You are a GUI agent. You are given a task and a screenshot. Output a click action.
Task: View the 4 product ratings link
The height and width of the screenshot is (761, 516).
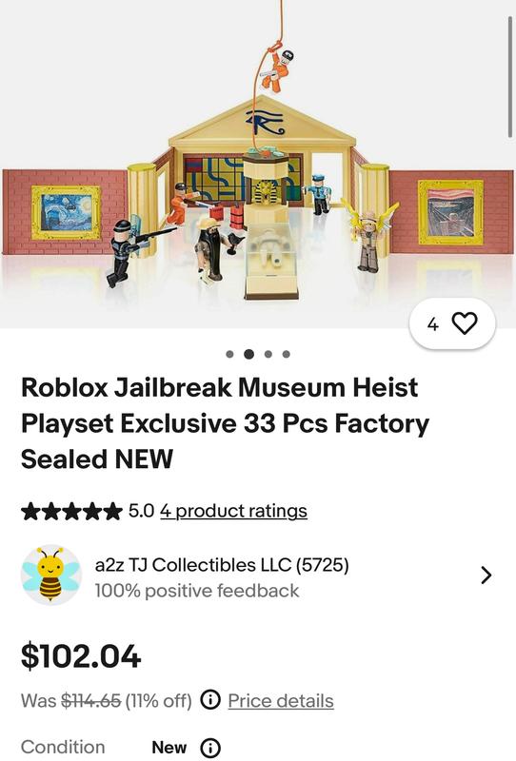[233, 511]
